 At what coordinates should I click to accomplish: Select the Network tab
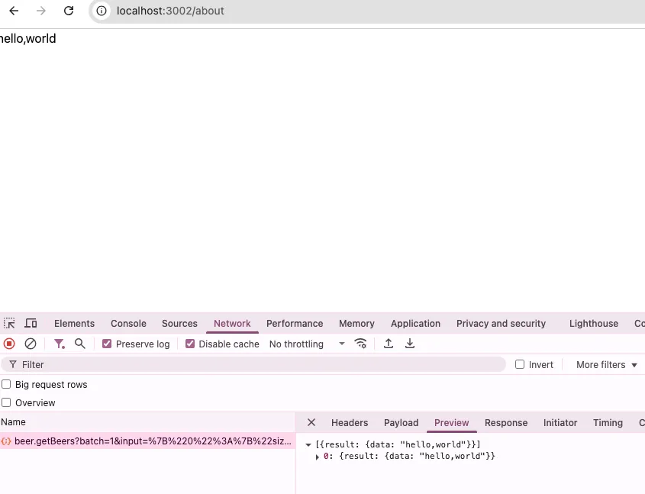tap(232, 323)
